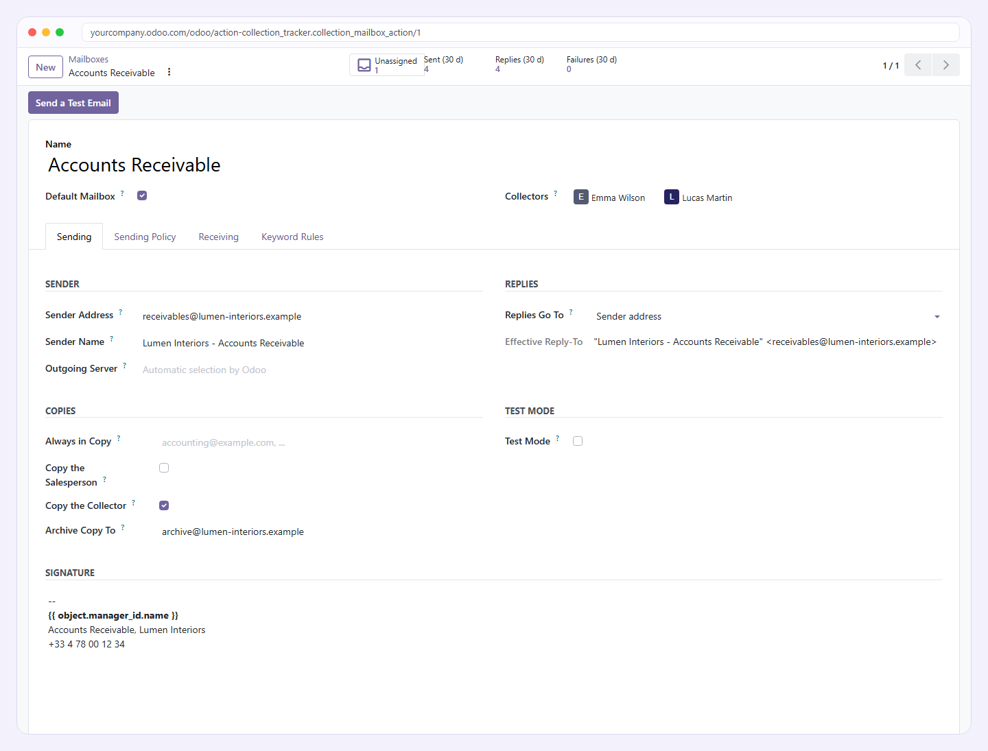Show help tooltip for Default Mailbox
Image resolution: width=988 pixels, height=751 pixels.
123,193
